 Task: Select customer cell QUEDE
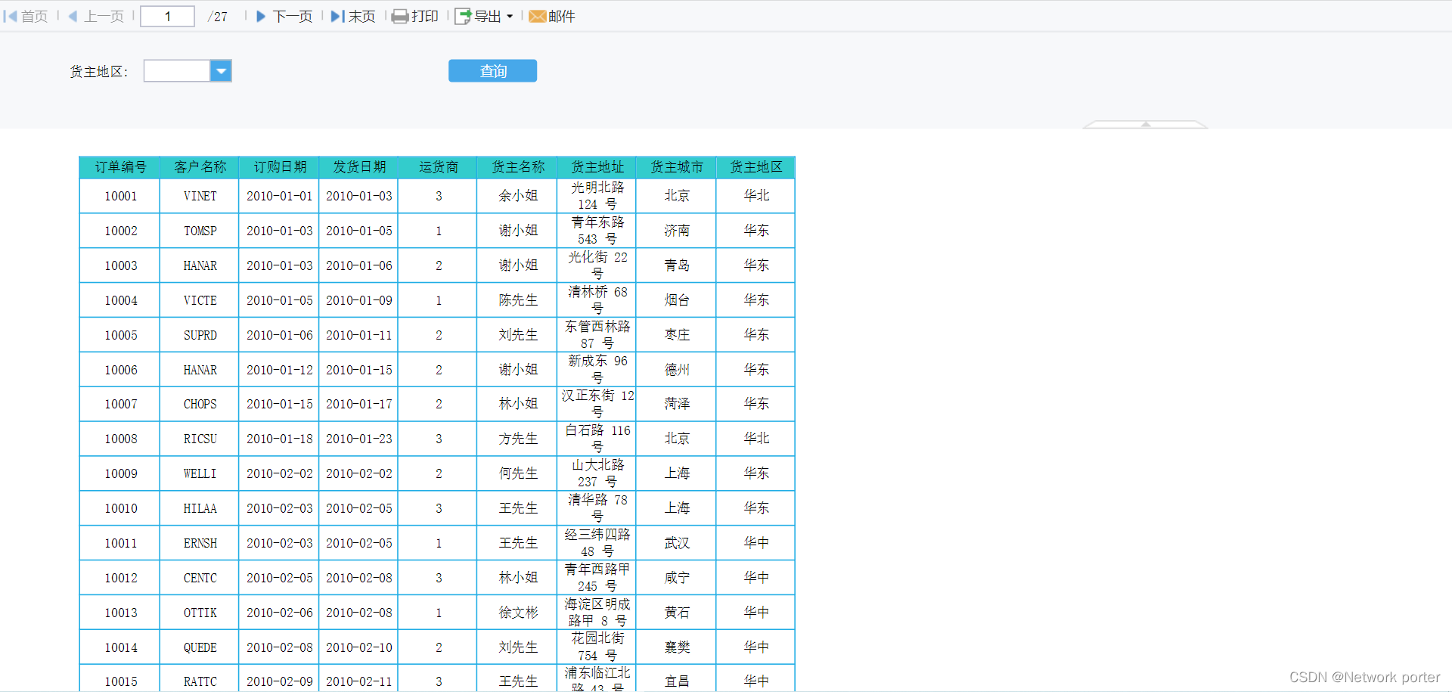tap(200, 647)
